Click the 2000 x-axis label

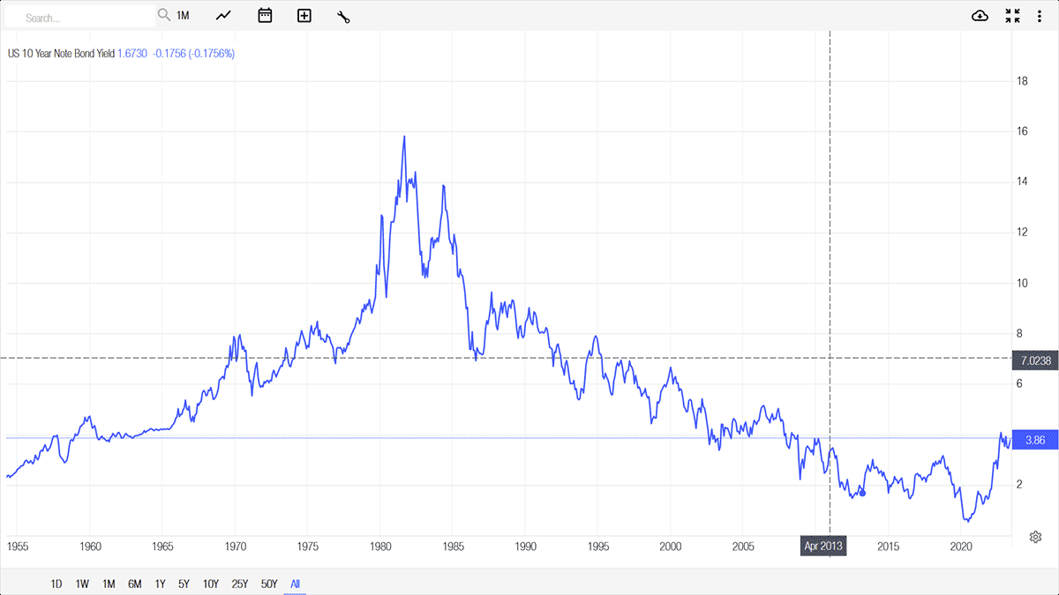click(671, 547)
